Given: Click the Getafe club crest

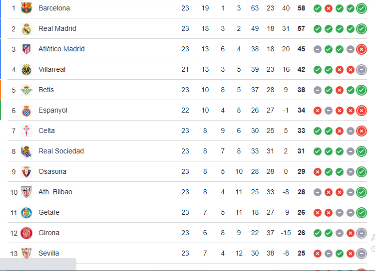Looking at the screenshot, I should pyautogui.click(x=26, y=212).
